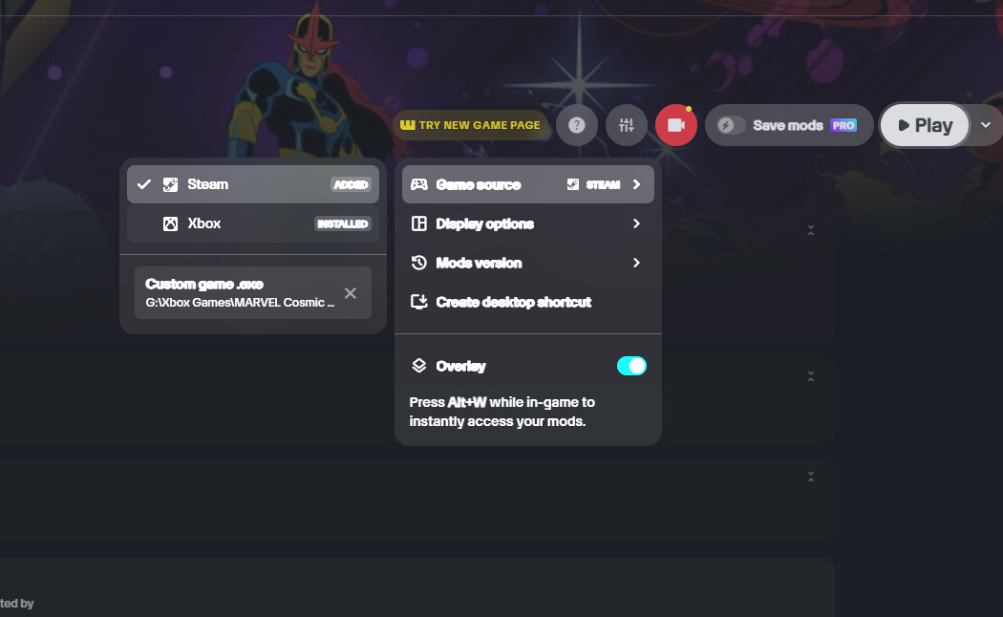Expand the Mods version submenu chevron
Image resolution: width=1003 pixels, height=617 pixels.
click(x=636, y=263)
